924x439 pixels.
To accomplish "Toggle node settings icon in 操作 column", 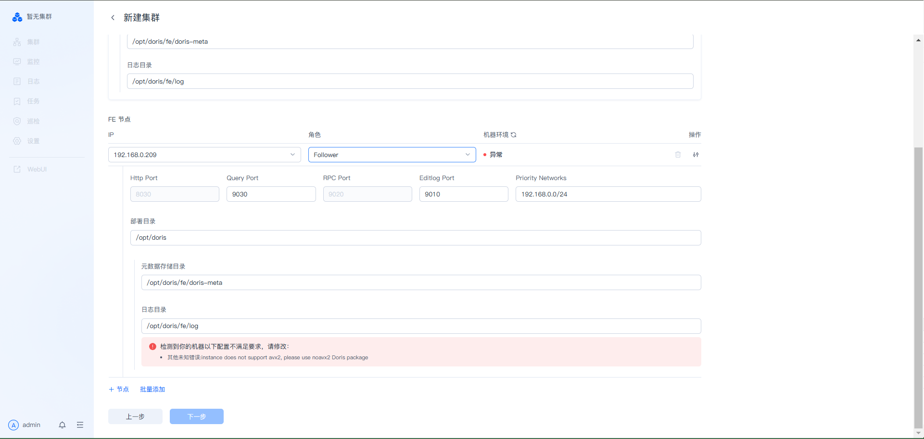I will pyautogui.click(x=696, y=155).
